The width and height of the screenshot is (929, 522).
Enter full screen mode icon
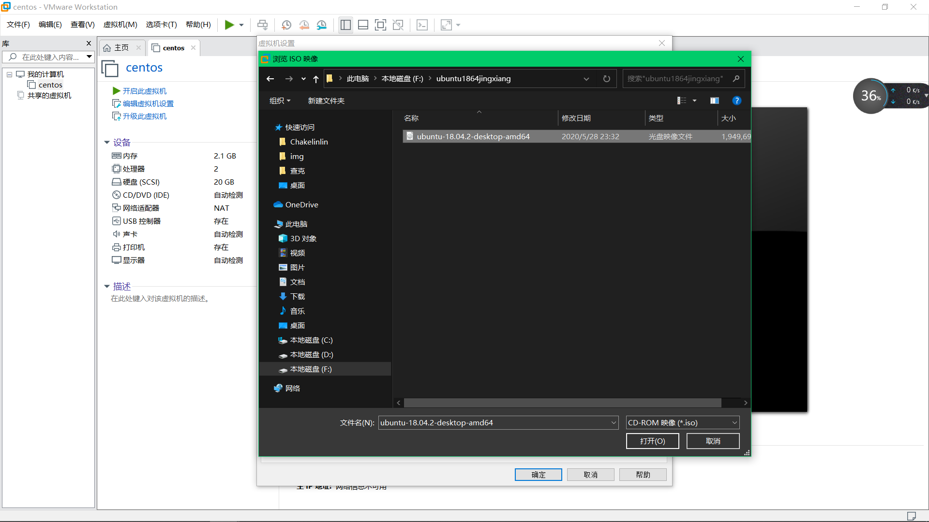(380, 25)
